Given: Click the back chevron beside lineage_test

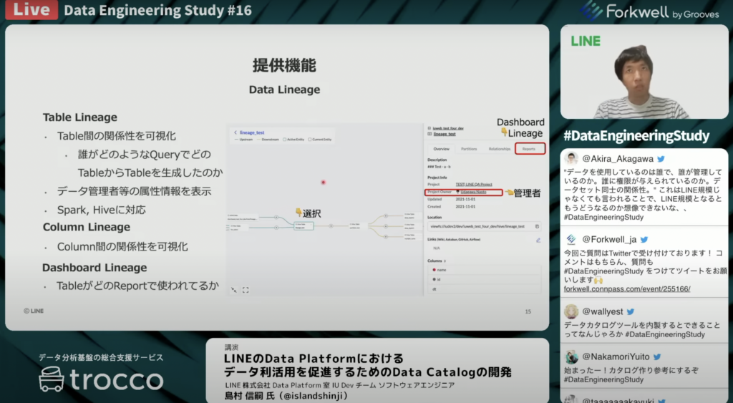Looking at the screenshot, I should point(236,132).
